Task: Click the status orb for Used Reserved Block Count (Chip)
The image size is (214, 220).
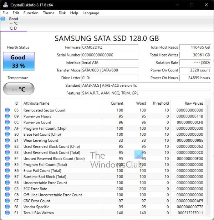Action: 7,146
